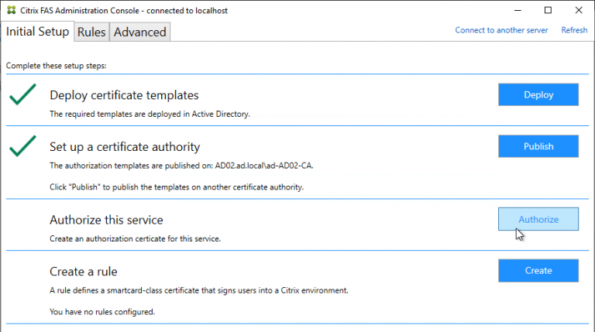This screenshot has width=595, height=332.
Task: Click the Authorize this service heading
Action: (x=106, y=220)
